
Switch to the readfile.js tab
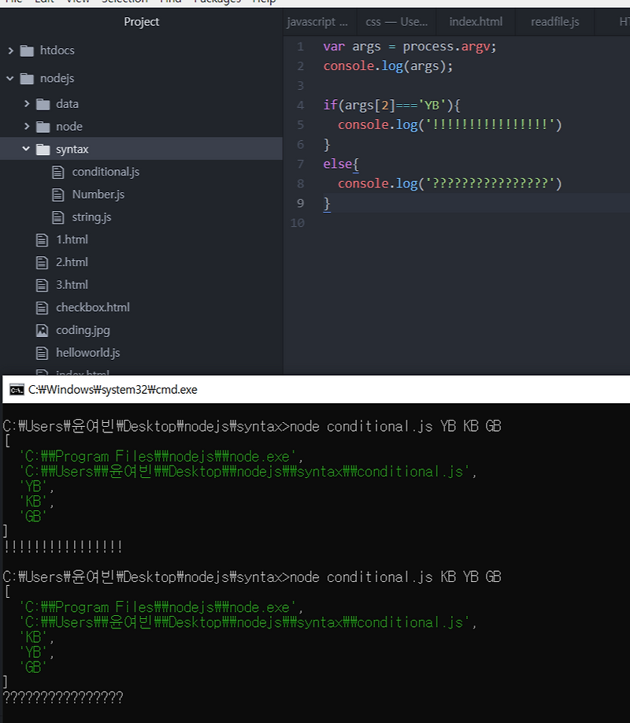tap(554, 21)
